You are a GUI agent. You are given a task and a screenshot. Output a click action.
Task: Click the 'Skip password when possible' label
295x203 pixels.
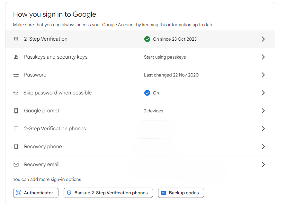pos(58,93)
